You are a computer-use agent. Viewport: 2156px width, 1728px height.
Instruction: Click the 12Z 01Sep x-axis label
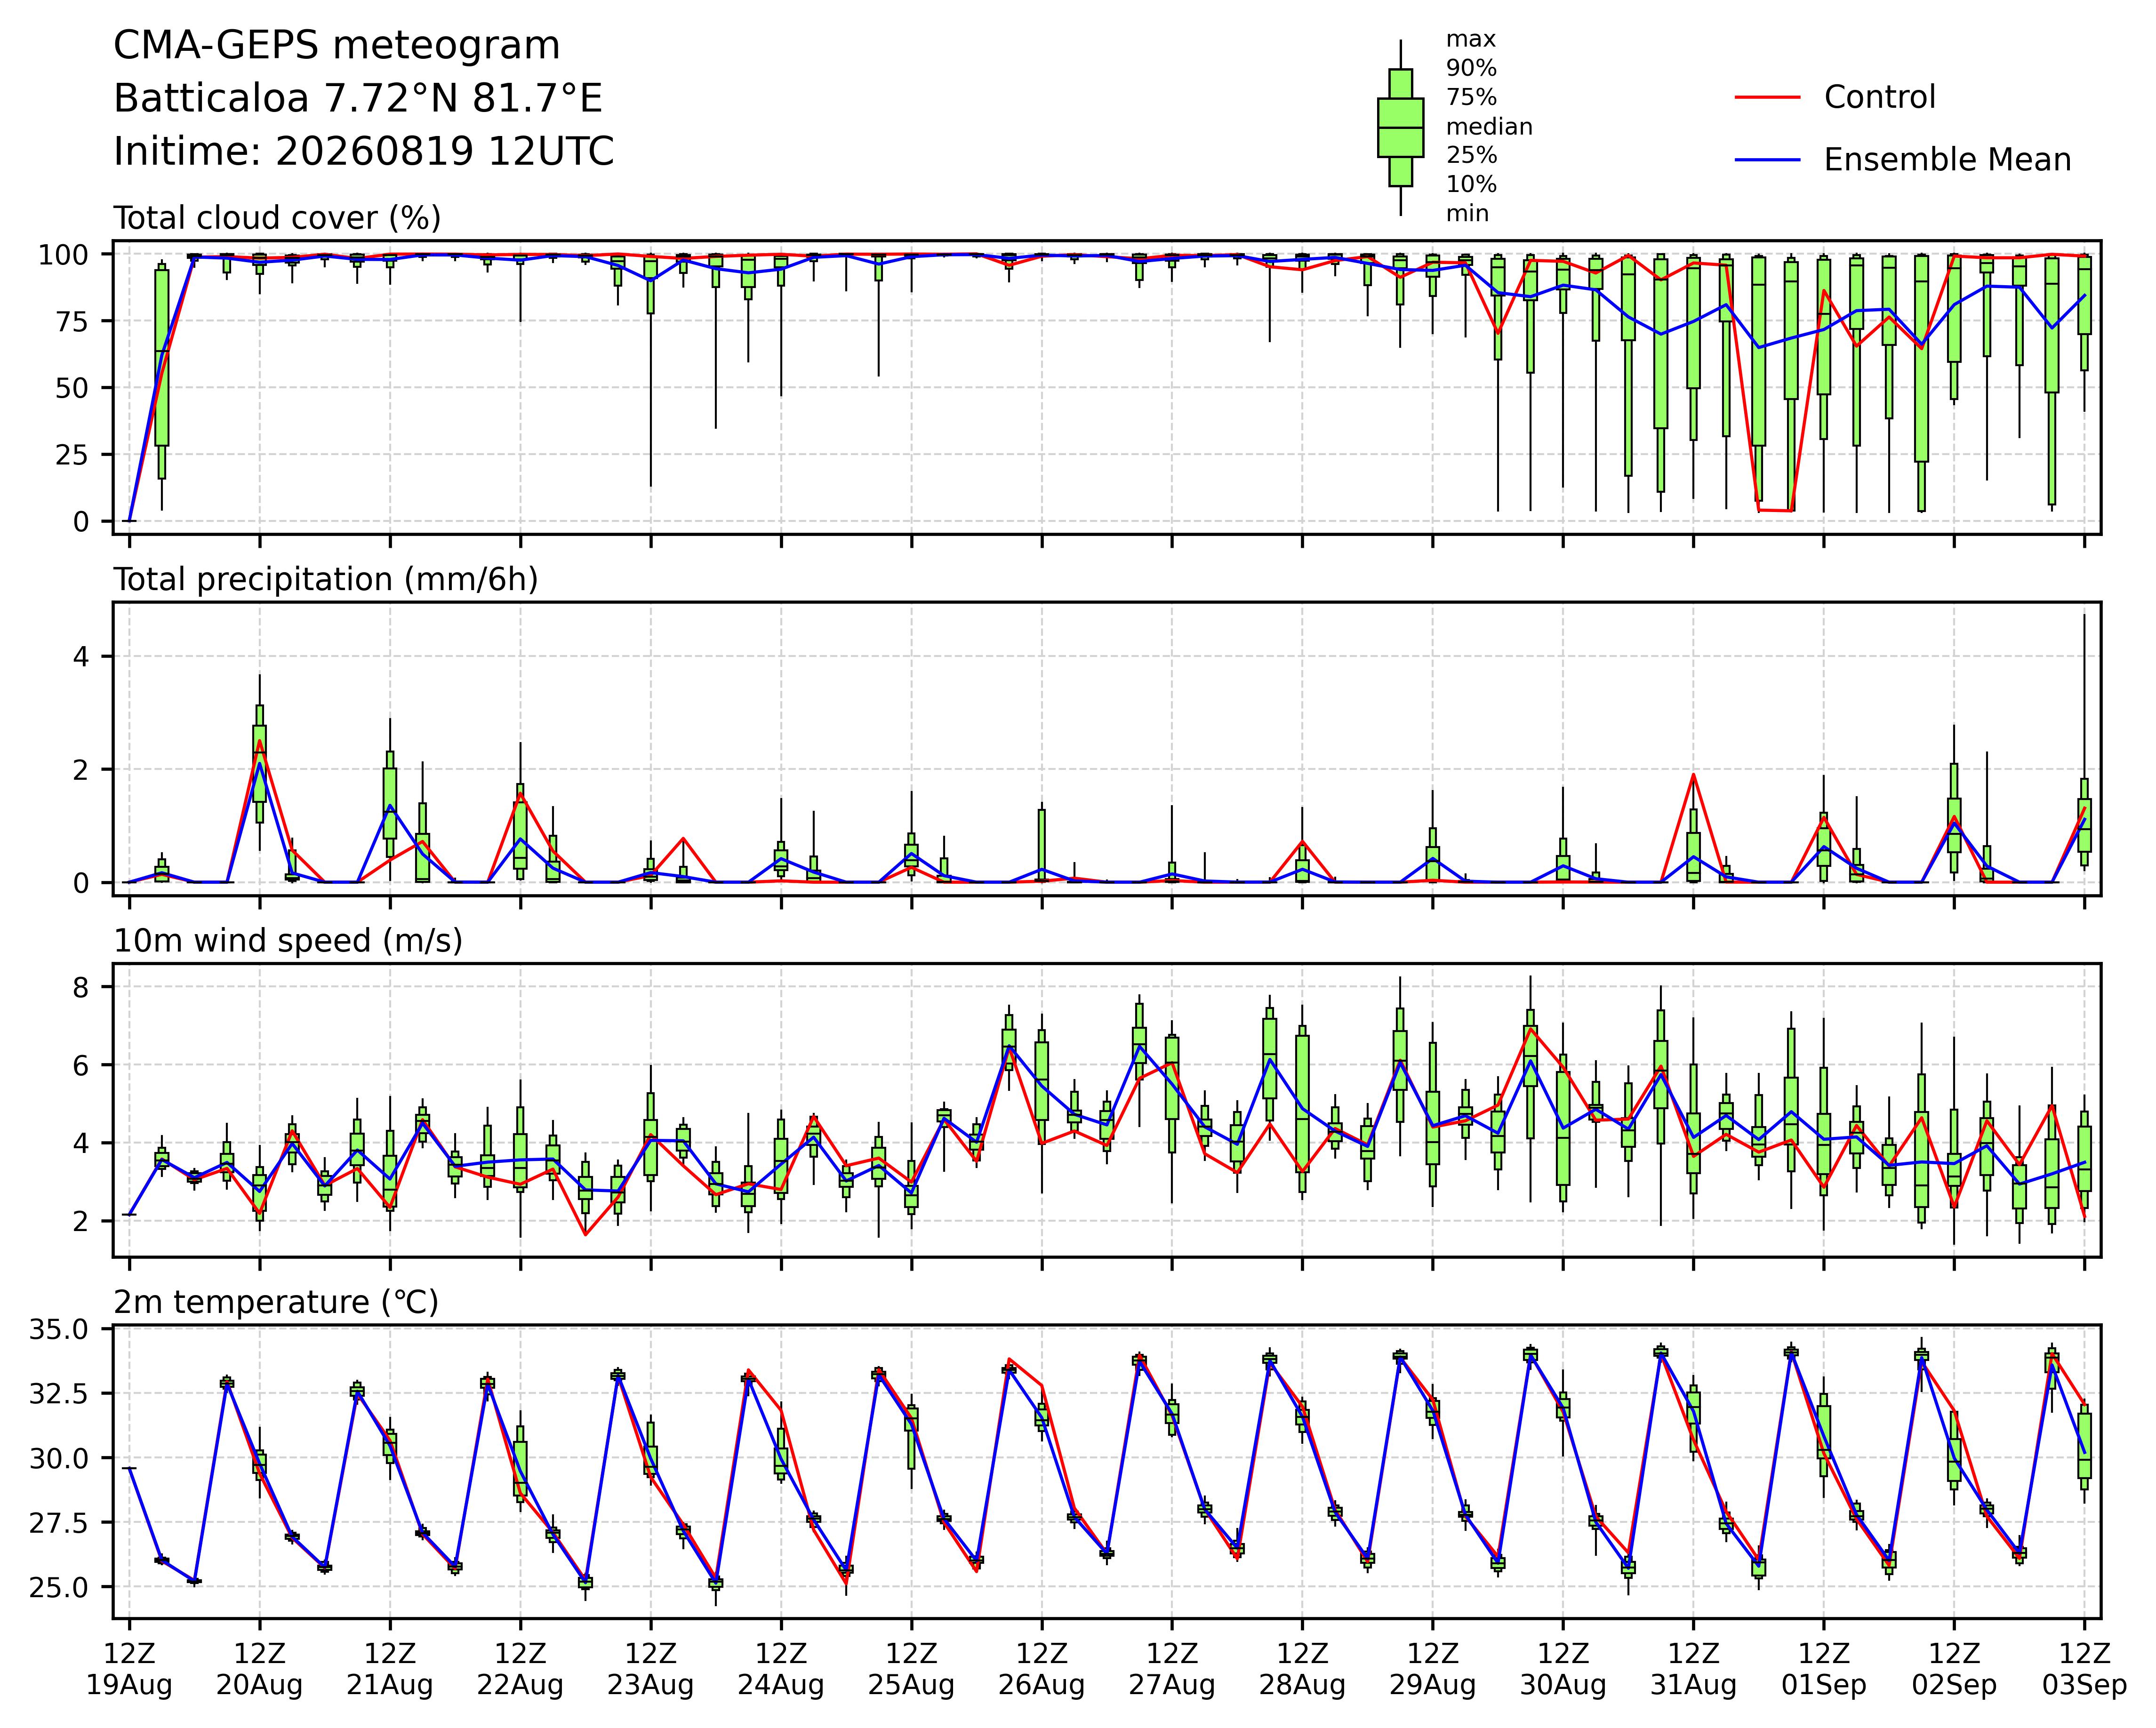(x=1824, y=1669)
